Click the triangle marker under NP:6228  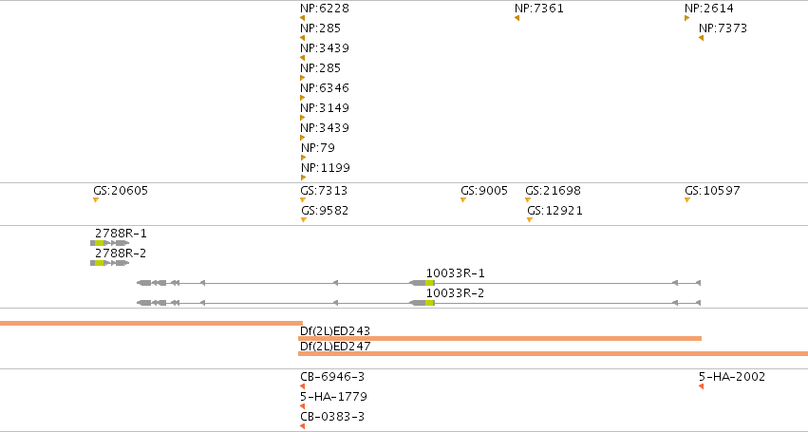(303, 18)
